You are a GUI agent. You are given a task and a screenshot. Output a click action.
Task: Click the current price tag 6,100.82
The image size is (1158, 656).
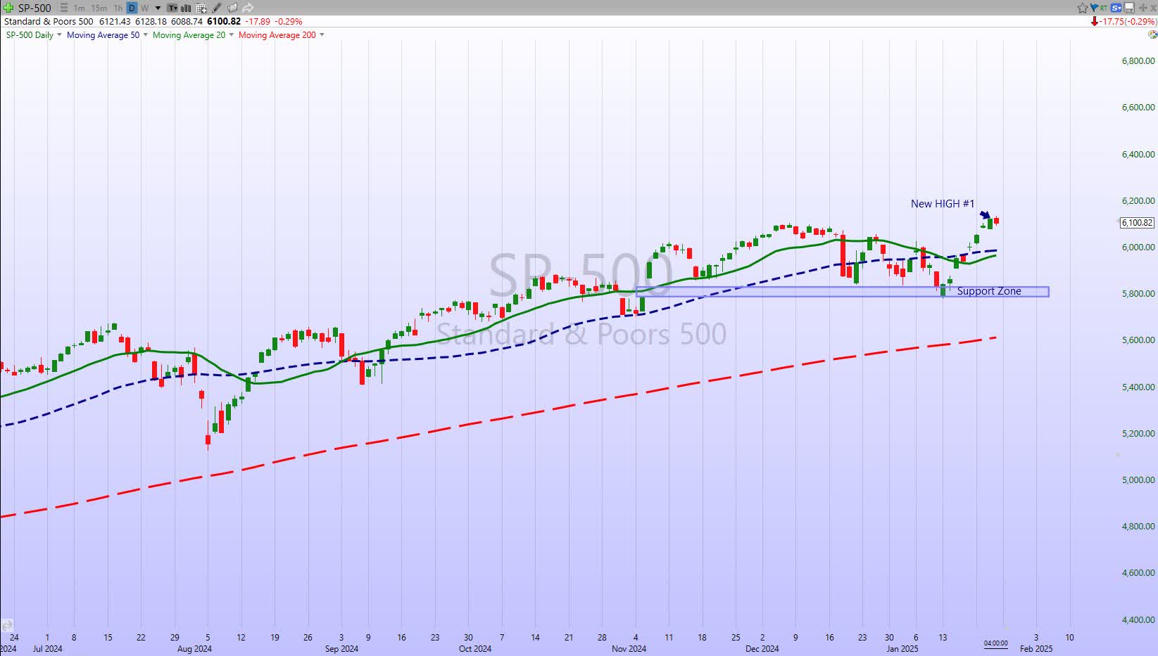pos(1137,223)
